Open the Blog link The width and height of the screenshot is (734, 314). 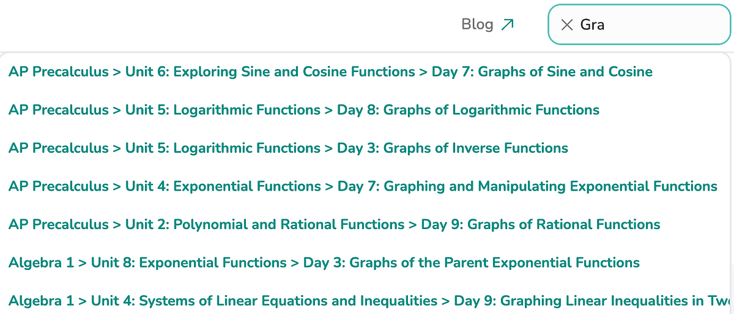point(478,24)
